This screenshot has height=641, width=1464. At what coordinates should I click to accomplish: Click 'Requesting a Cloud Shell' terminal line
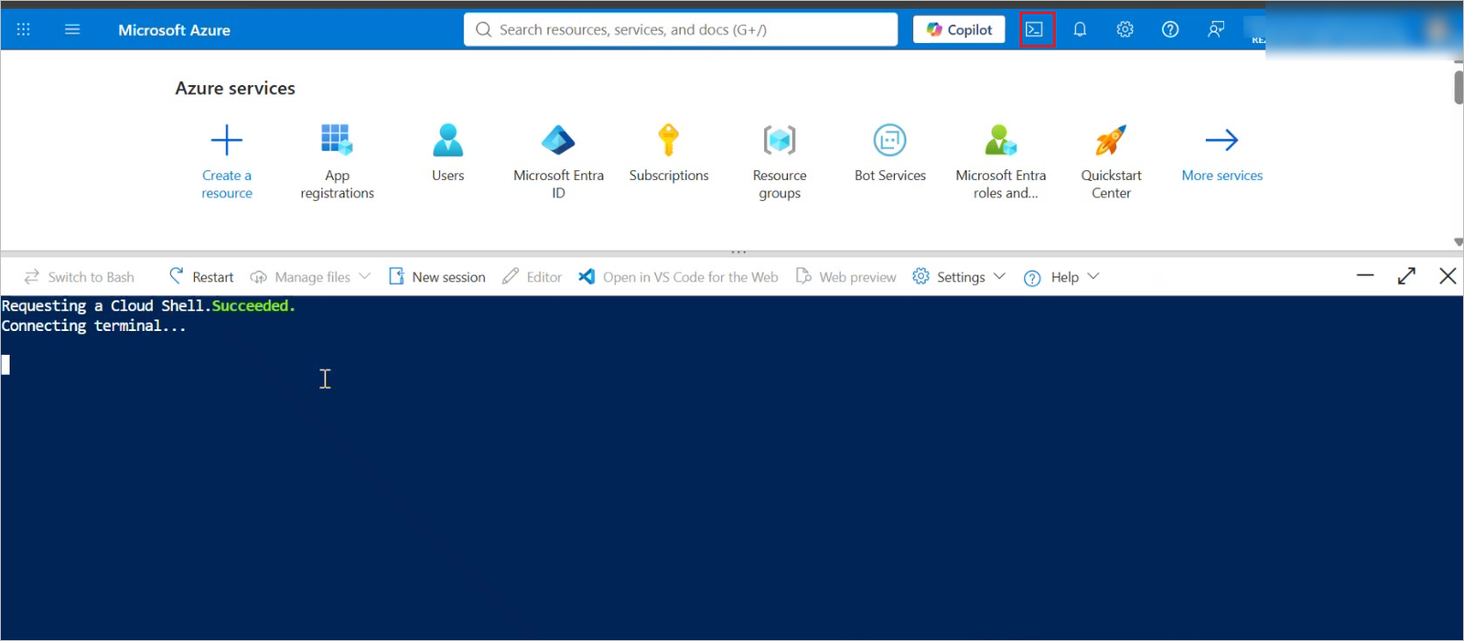(148, 306)
